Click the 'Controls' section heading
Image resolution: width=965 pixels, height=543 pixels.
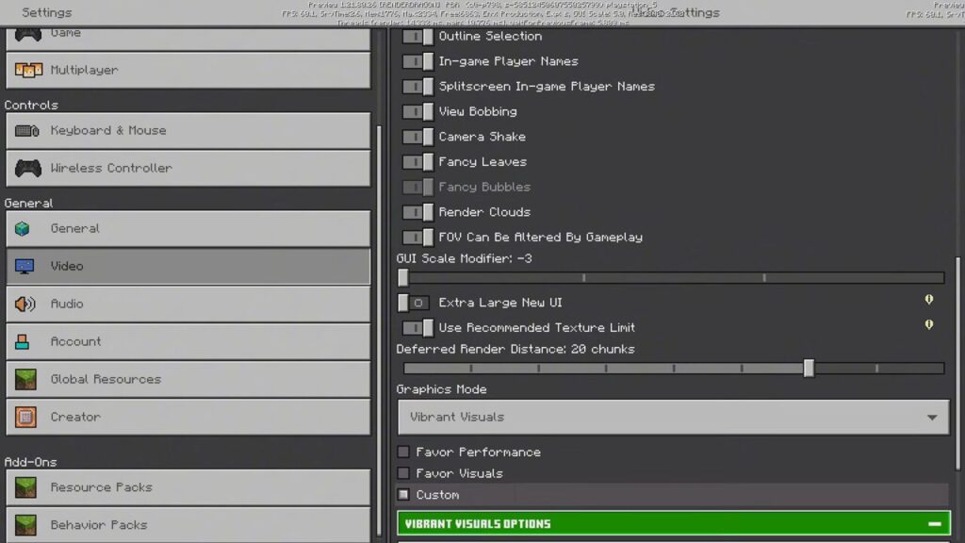coord(31,106)
